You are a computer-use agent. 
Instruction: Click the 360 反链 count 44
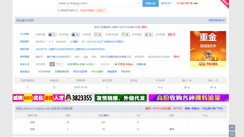(138, 129)
